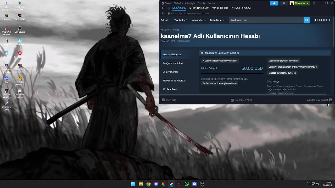335x188 pixels.
Task: Open İndirmeleri Yönet downloads manager
Action: [x=241, y=100]
